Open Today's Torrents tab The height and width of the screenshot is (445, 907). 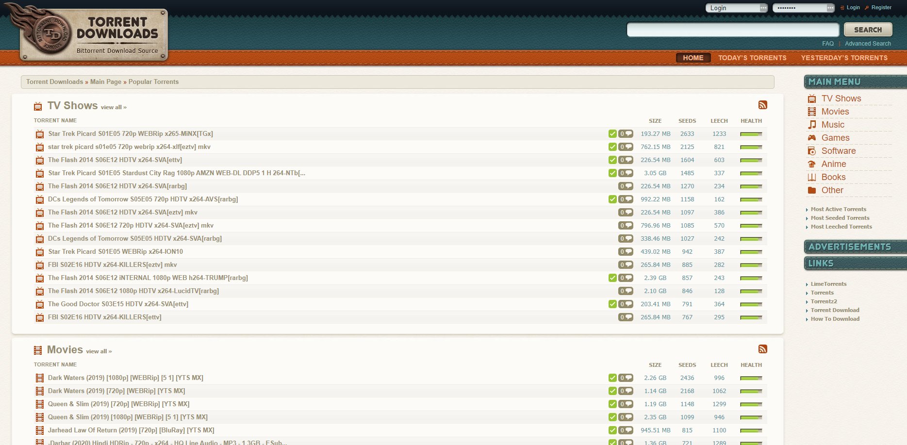pos(752,58)
